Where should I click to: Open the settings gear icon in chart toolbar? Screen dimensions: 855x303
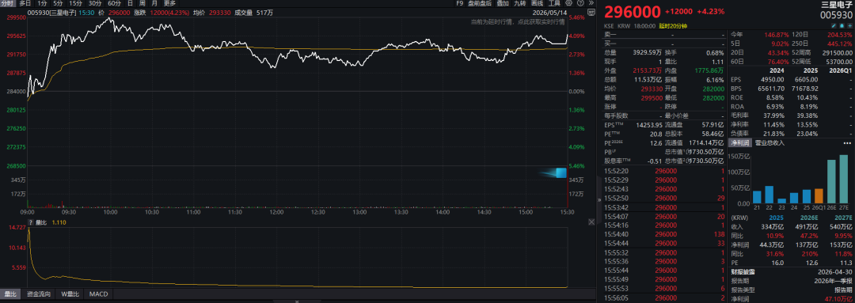click(568, 2)
